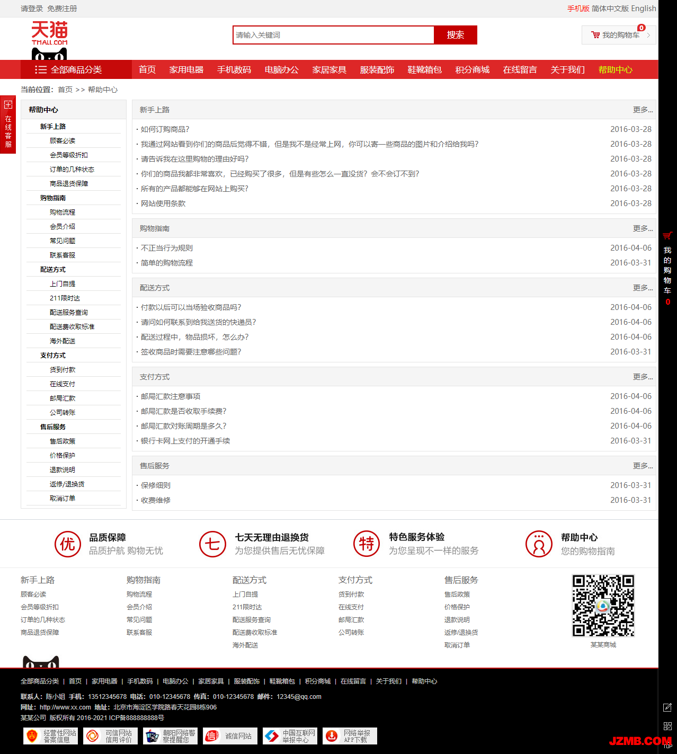The width and height of the screenshot is (677, 754).
Task: Click the 可信网站信用评价 badge
Action: [111, 736]
